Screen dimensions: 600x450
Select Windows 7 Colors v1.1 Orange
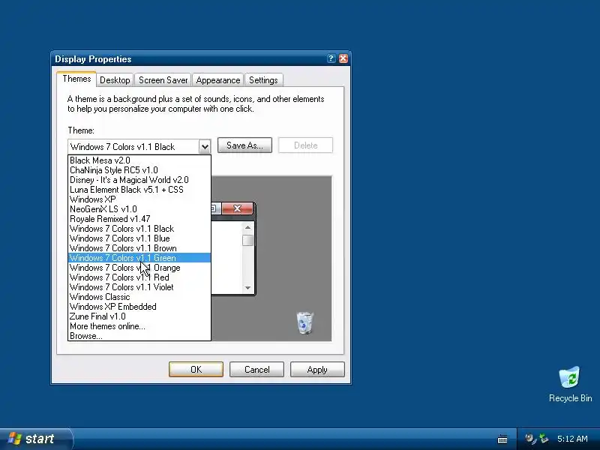139,268
